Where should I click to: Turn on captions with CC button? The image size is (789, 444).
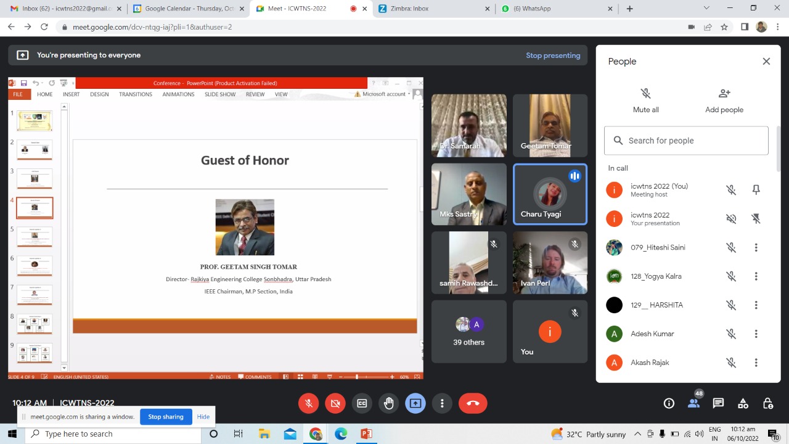[362, 403]
